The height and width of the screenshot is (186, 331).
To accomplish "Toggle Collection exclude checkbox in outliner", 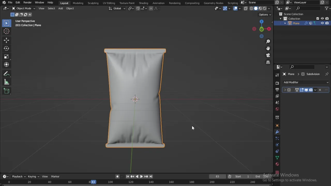I will 318,19.
